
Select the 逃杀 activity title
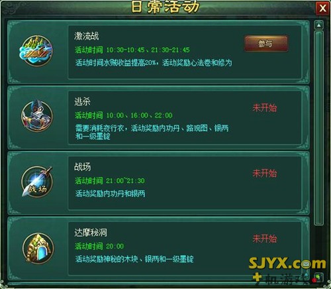82,101
